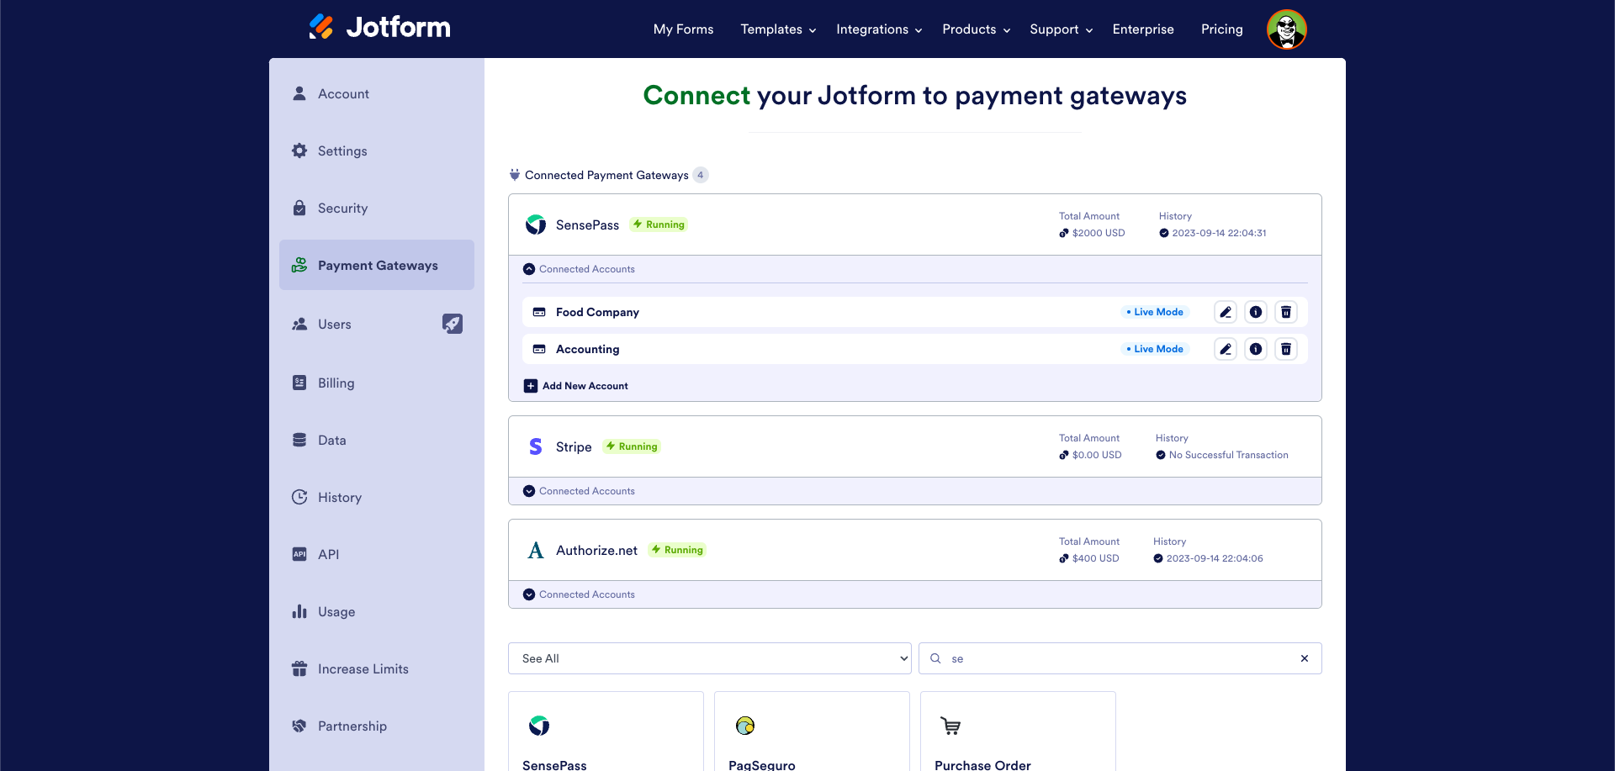Image resolution: width=1615 pixels, height=771 pixels.
Task: Click the connected gateways count badge 4
Action: (700, 175)
